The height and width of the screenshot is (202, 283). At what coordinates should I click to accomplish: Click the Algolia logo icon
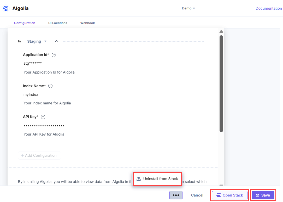[6, 8]
